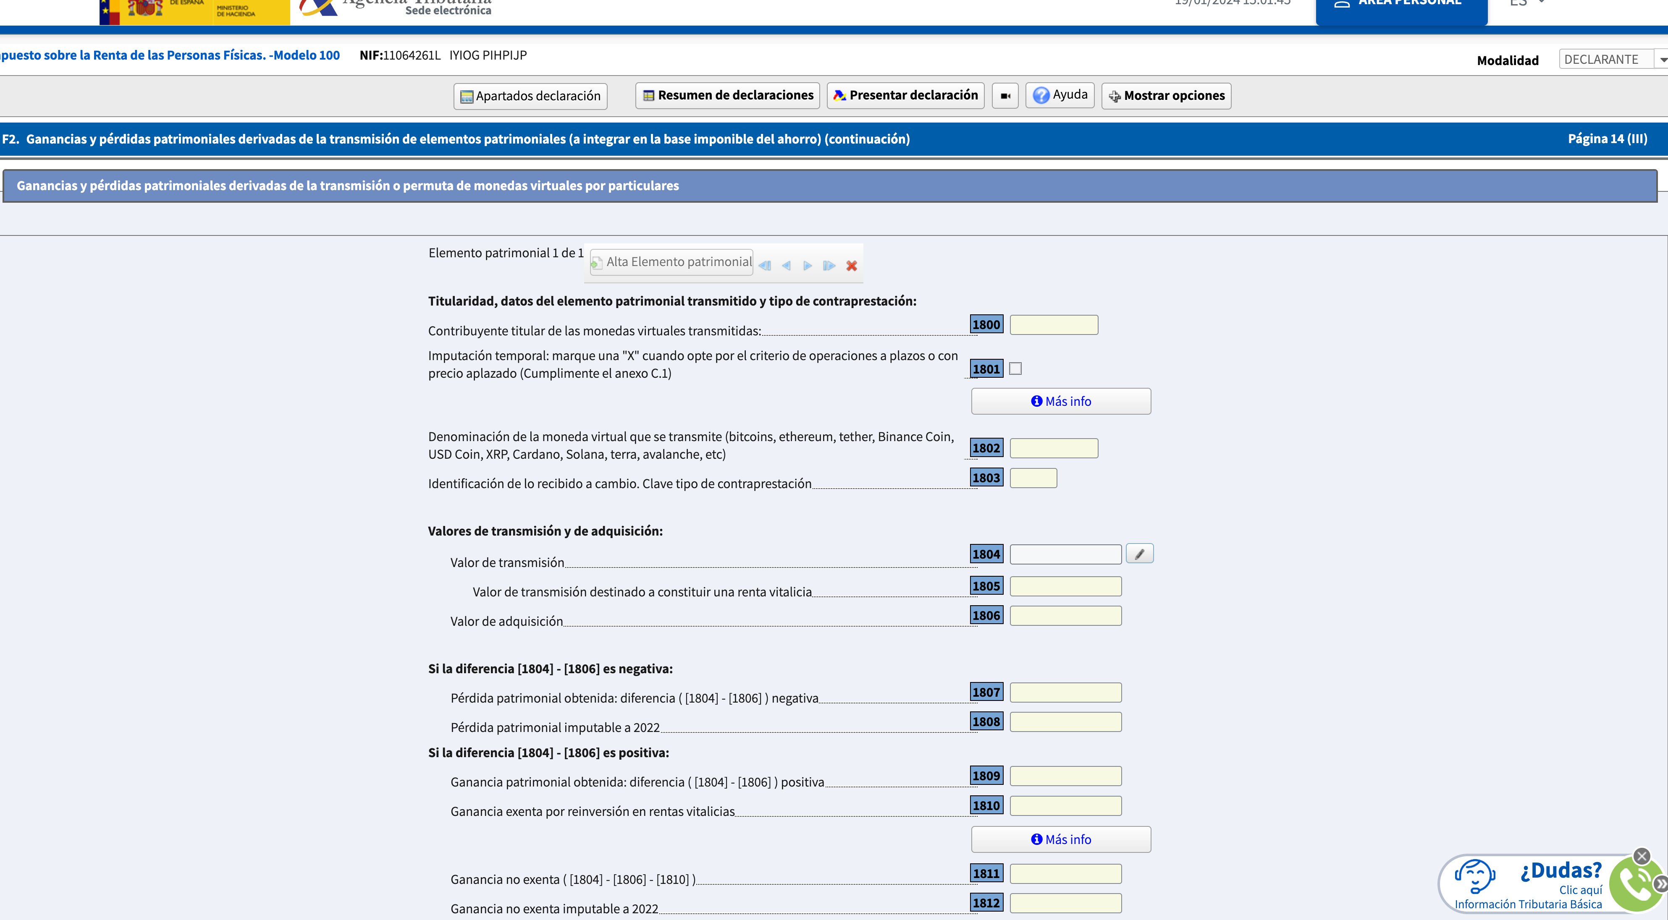
Task: Click the 'Página 14 (III)' label
Action: tap(1607, 139)
